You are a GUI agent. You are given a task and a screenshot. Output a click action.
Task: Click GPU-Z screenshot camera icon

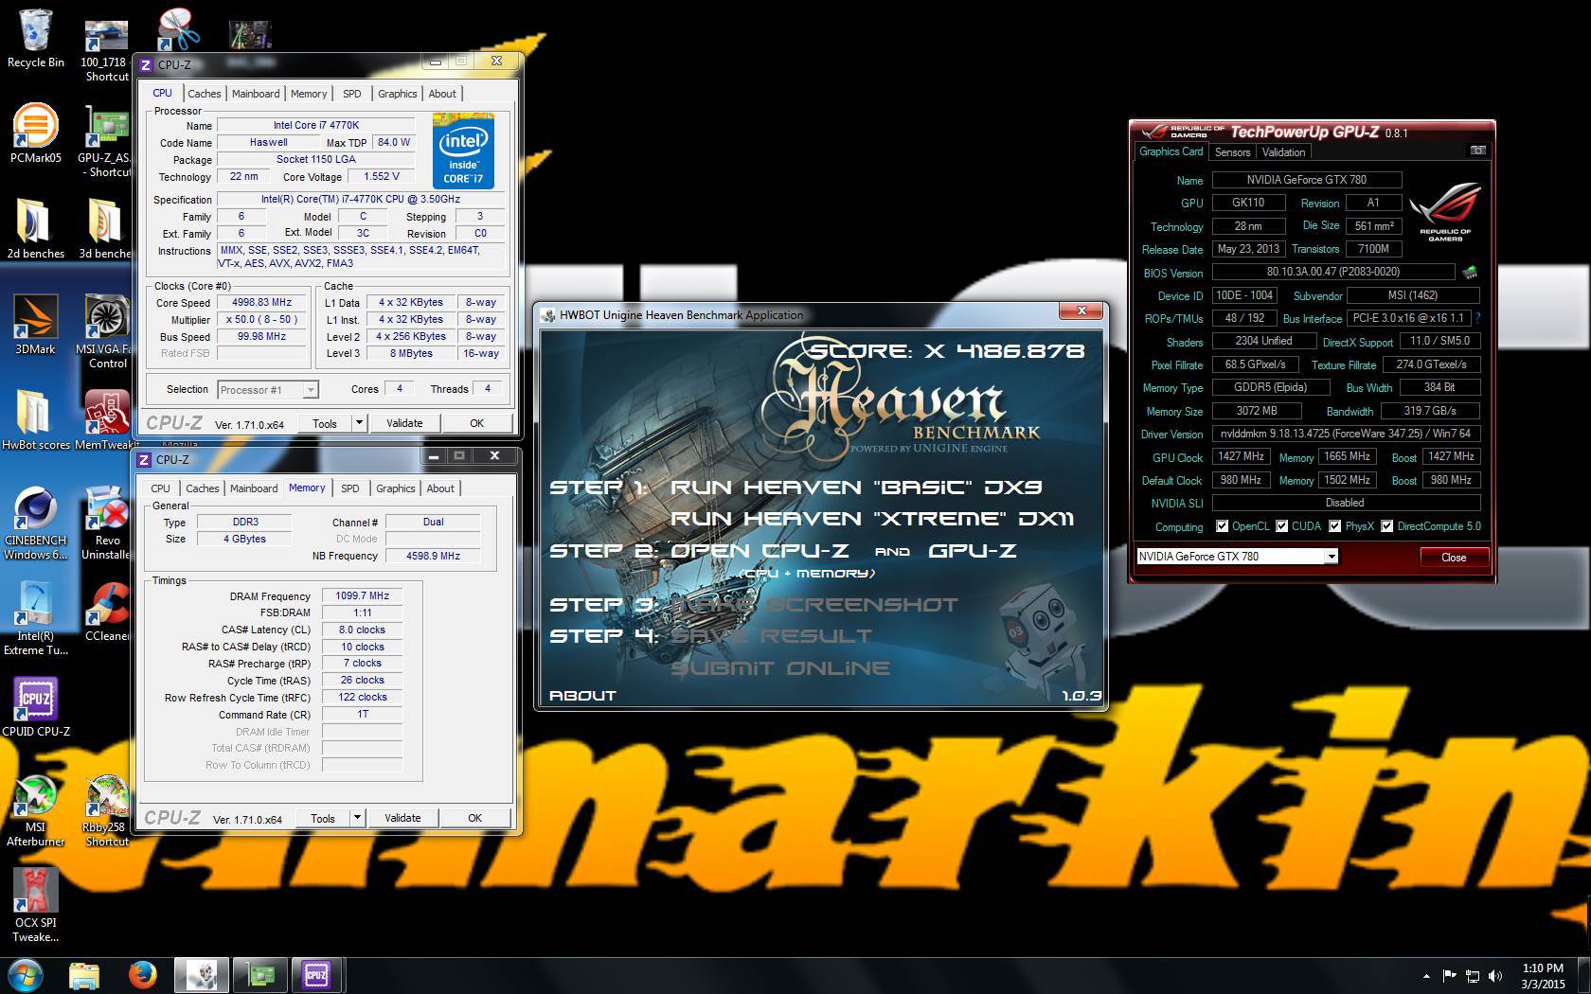click(x=1477, y=151)
